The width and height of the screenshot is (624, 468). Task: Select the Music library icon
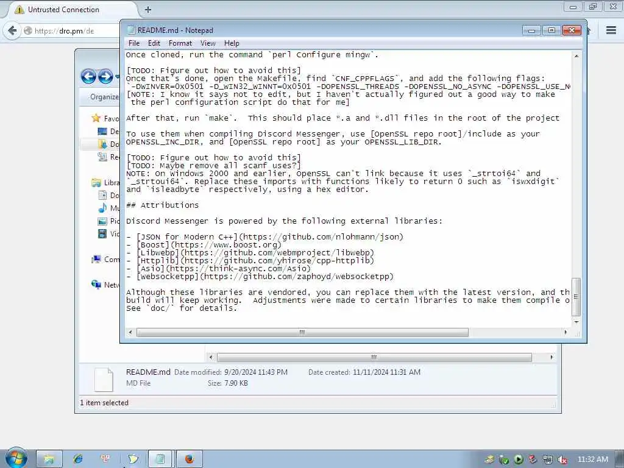(x=102, y=208)
